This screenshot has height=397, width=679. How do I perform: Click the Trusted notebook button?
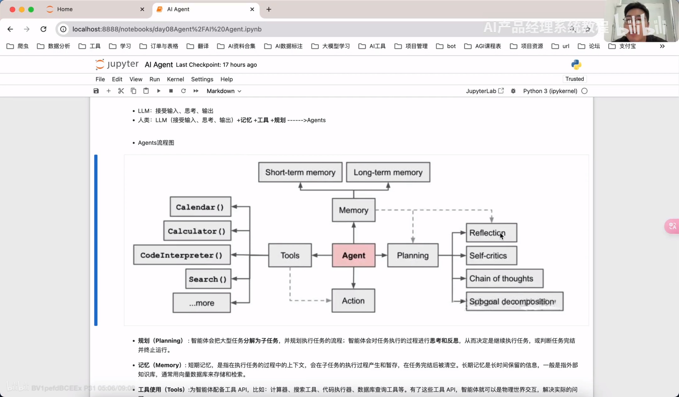point(574,79)
